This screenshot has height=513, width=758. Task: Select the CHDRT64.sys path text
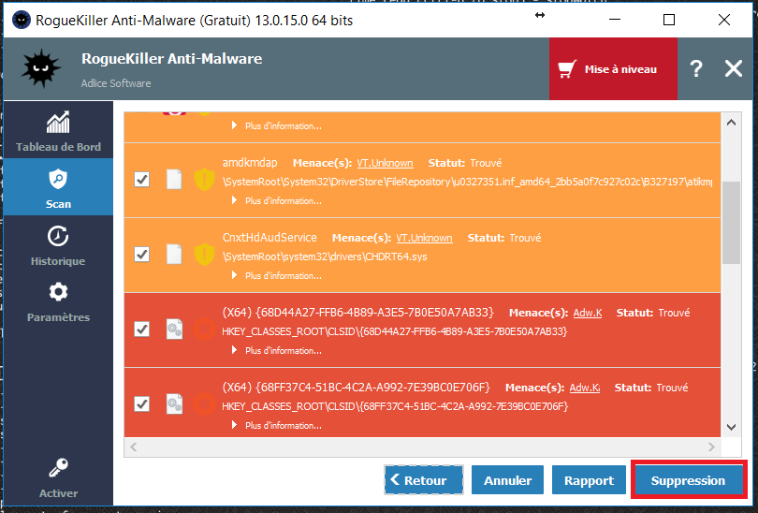(325, 256)
